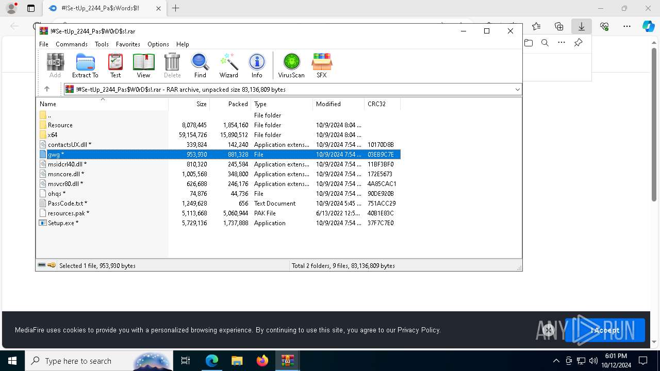Select resources.pak file
This screenshot has width=660, height=371.
[219, 213]
